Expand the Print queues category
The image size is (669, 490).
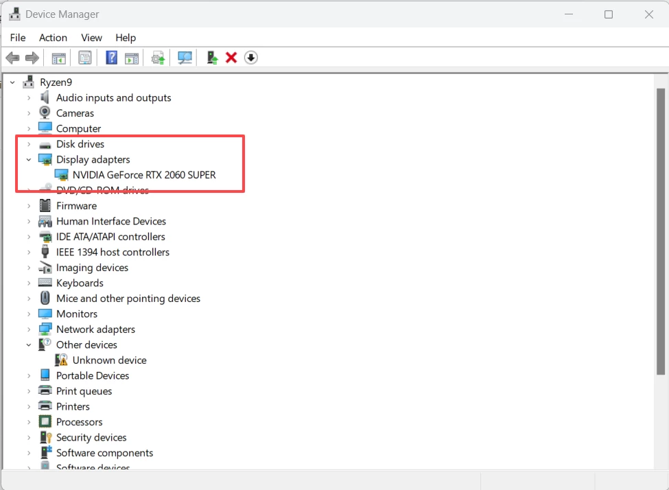29,391
